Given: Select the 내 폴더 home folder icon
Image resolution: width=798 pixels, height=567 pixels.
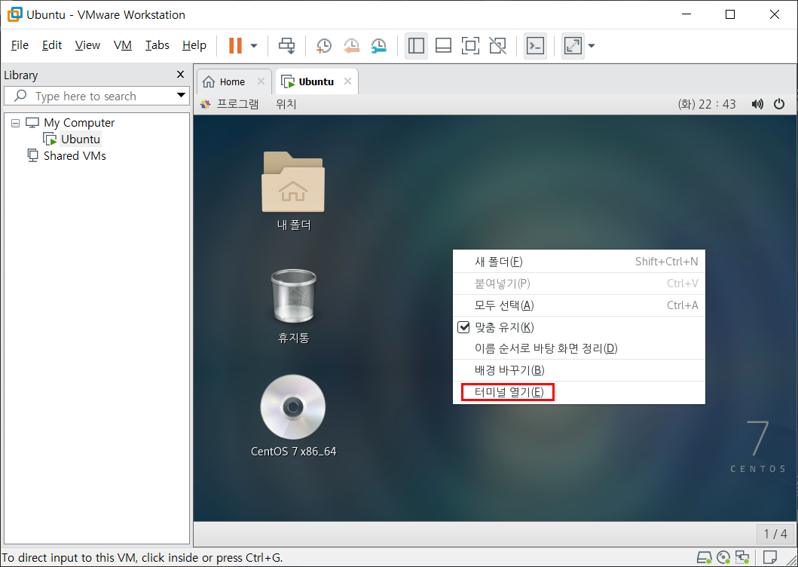Looking at the screenshot, I should 294,191.
